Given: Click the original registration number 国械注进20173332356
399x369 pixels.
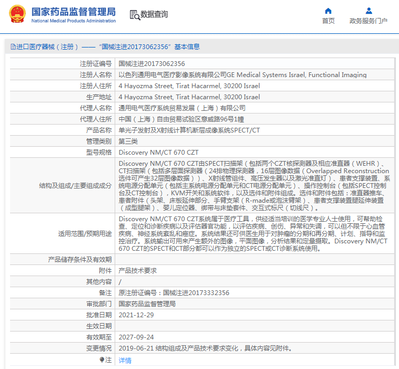Looking at the screenshot, I should [196, 293].
